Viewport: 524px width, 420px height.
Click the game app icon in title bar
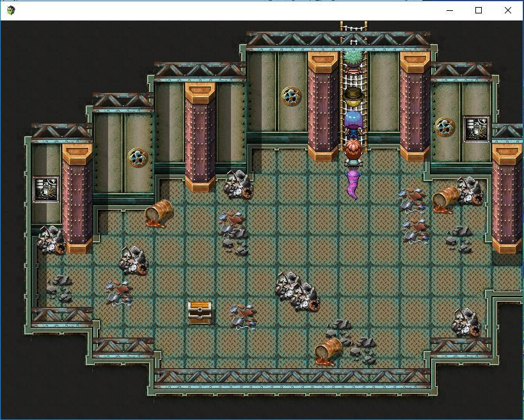[x=11, y=10]
